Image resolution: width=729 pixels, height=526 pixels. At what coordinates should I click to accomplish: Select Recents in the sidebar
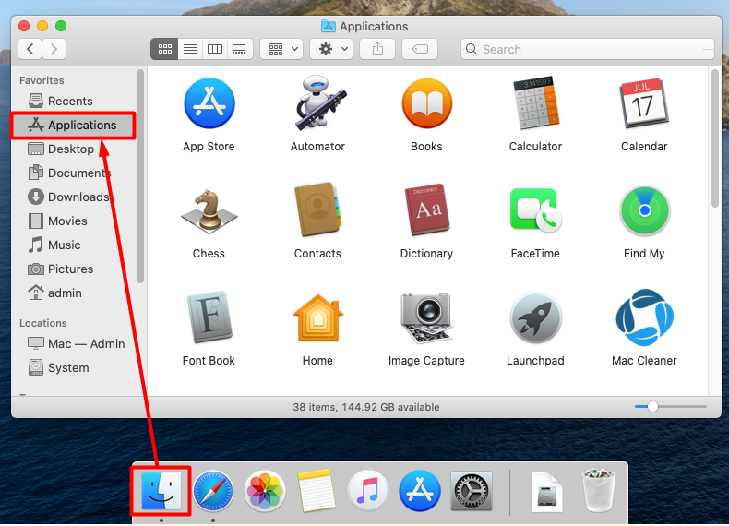pos(74,101)
